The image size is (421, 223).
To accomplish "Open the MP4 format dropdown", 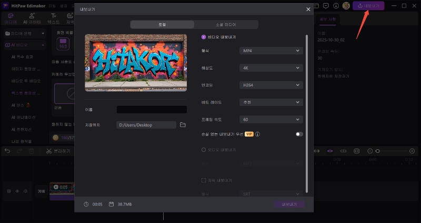I will 271,51.
